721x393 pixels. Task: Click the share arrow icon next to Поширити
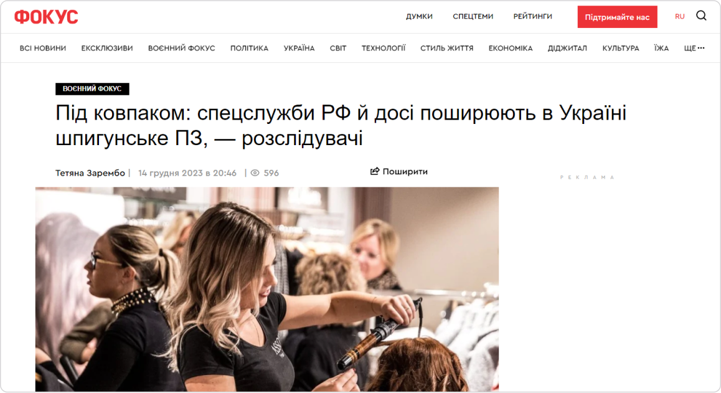point(375,171)
